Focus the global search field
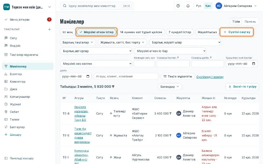Screen dimensions: 263x164 [97, 6]
